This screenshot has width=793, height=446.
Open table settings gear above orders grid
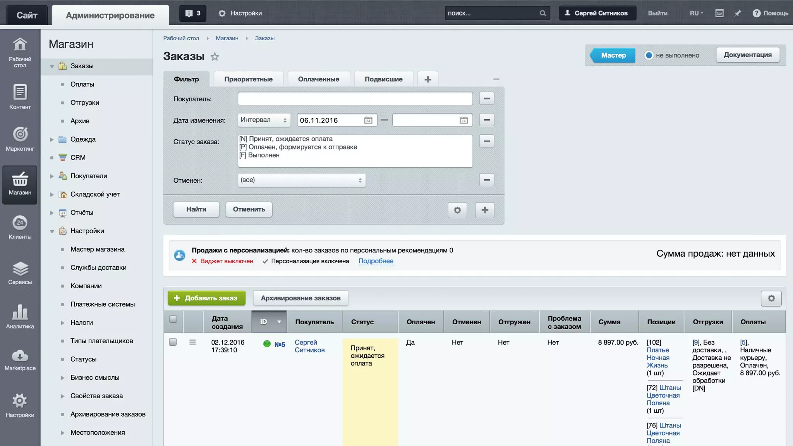(771, 298)
